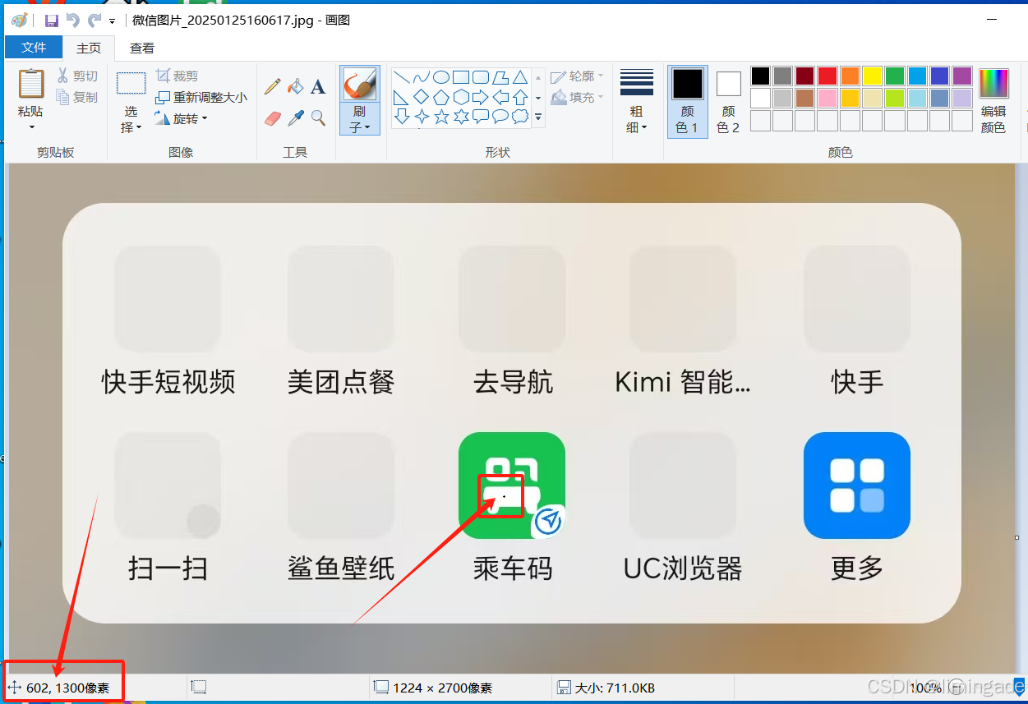Click shapes gallery down arrow
This screenshot has height=704, width=1028.
538,98
